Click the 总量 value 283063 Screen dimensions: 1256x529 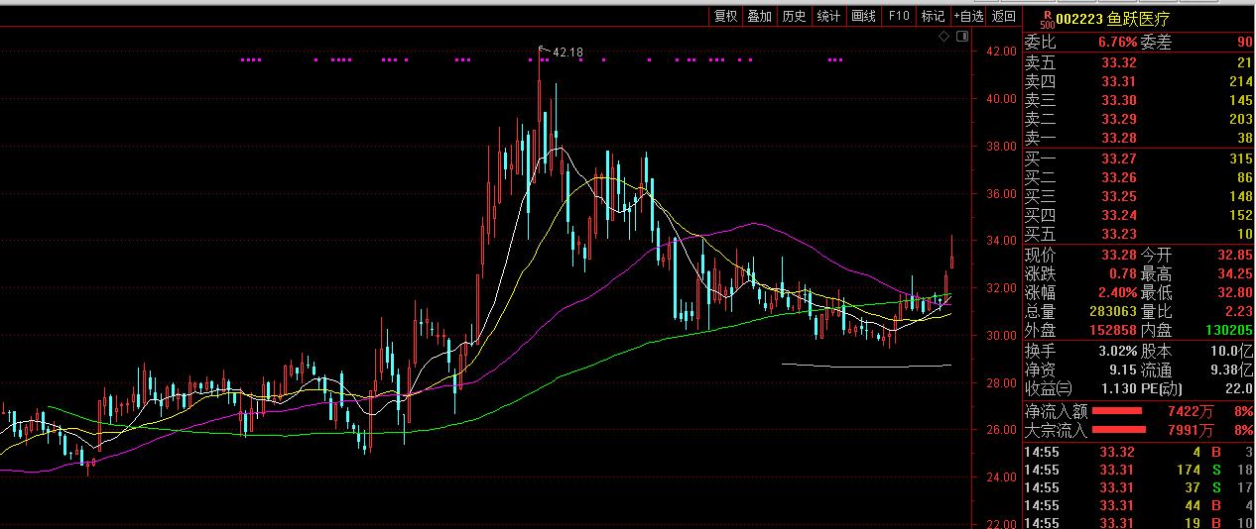tap(1113, 311)
